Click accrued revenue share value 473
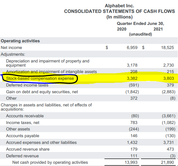The height and width of the screenshot is (166, 178). pos(170,149)
